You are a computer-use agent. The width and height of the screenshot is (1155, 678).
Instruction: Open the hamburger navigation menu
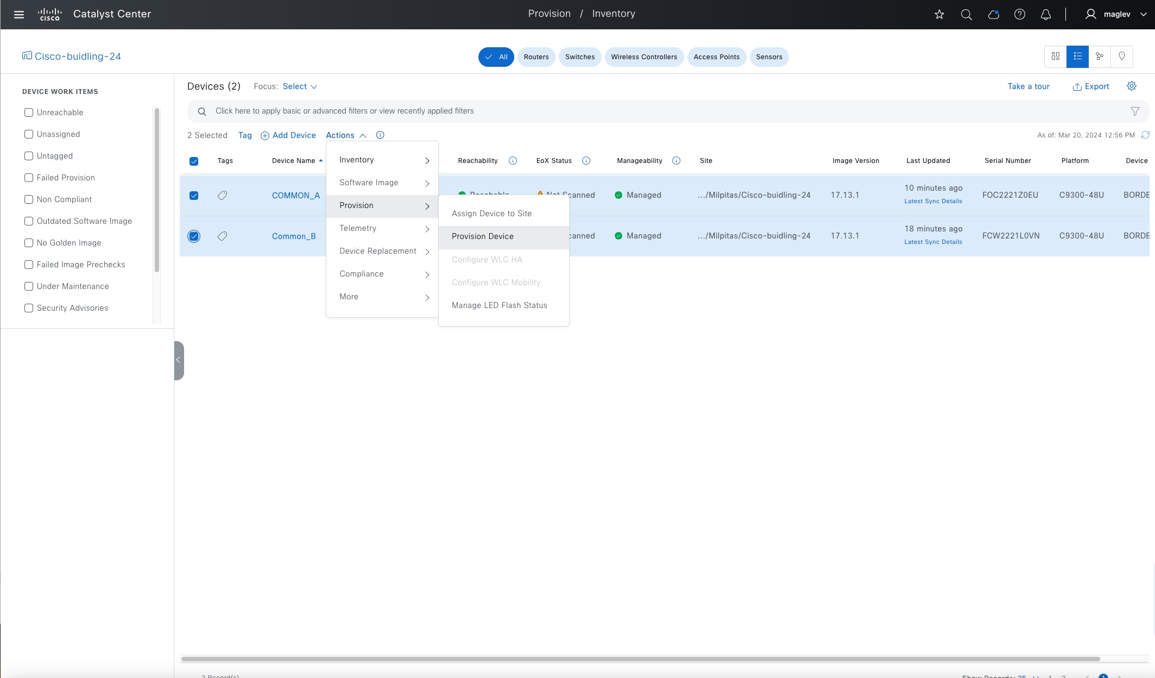[x=19, y=15]
